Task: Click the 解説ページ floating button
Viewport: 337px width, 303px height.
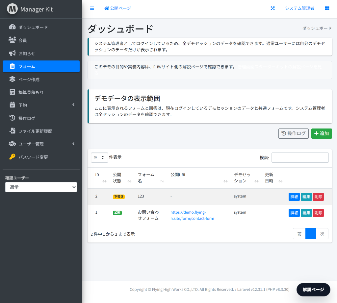Action: [313, 290]
